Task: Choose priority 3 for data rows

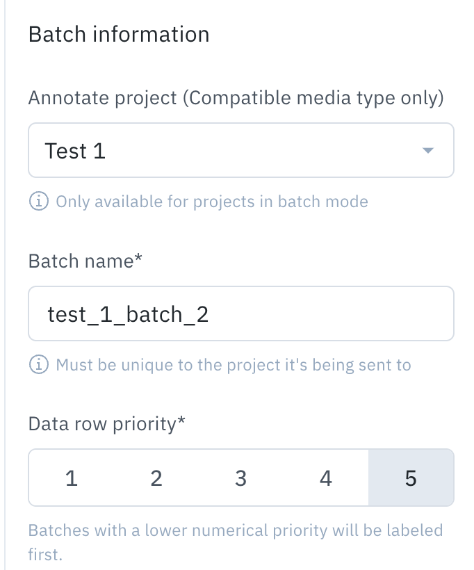Action: pos(241,478)
